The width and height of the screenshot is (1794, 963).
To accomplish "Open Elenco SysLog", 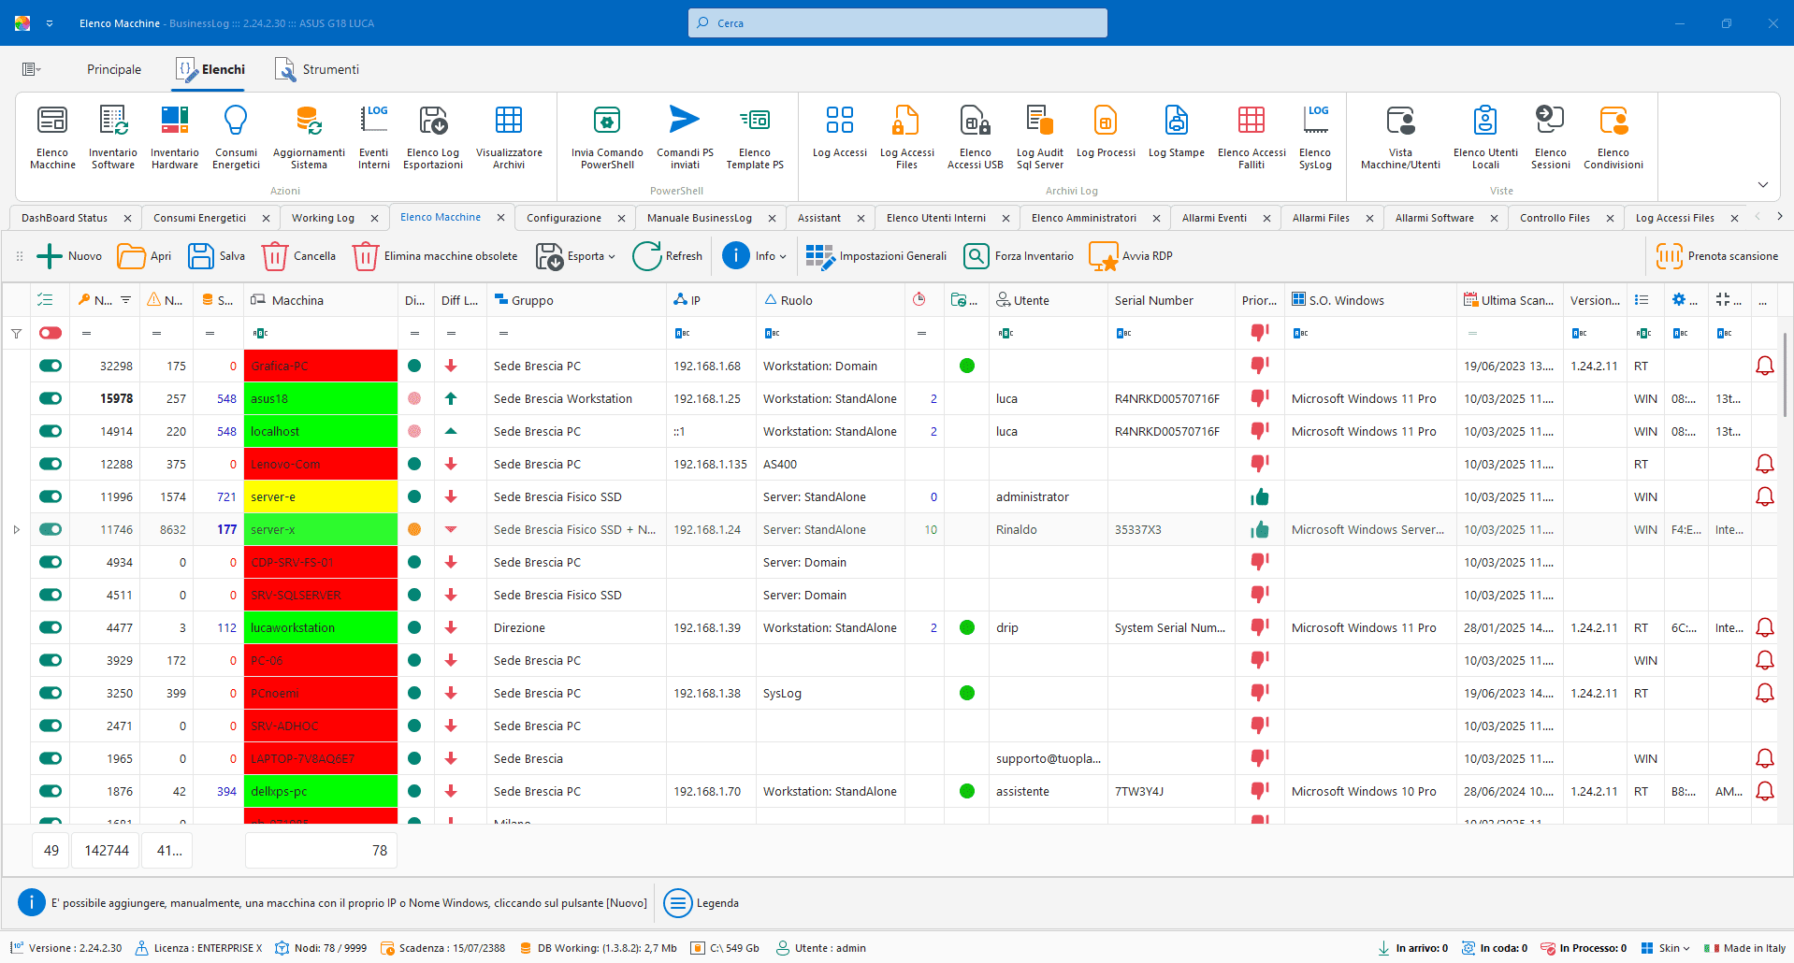I will (x=1315, y=137).
